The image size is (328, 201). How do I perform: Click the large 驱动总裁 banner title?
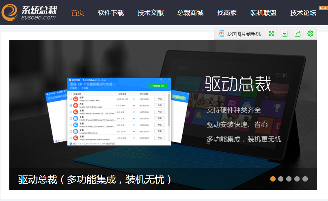238,84
